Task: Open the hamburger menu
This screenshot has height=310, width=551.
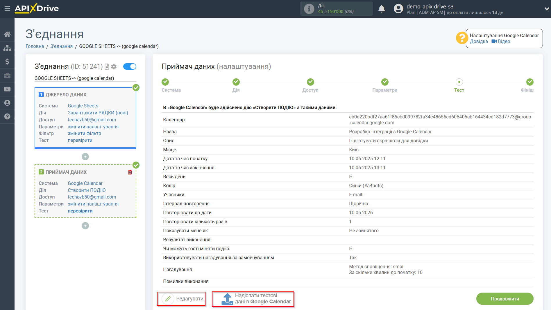Action: (7, 8)
